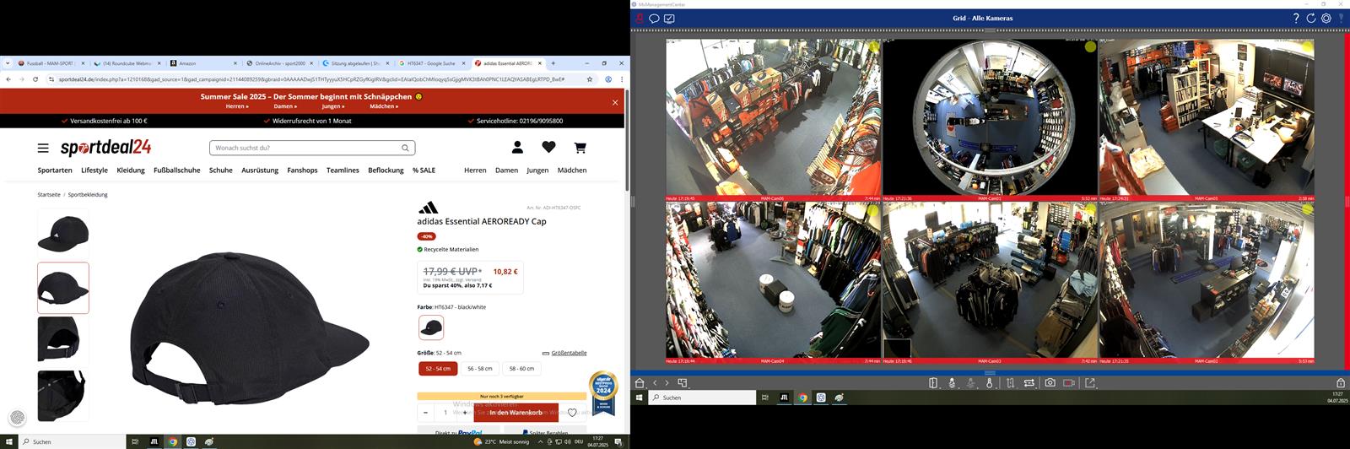Open MxManagementCenter settings gear
Viewport: 1350px width, 449px height.
[x=1326, y=18]
